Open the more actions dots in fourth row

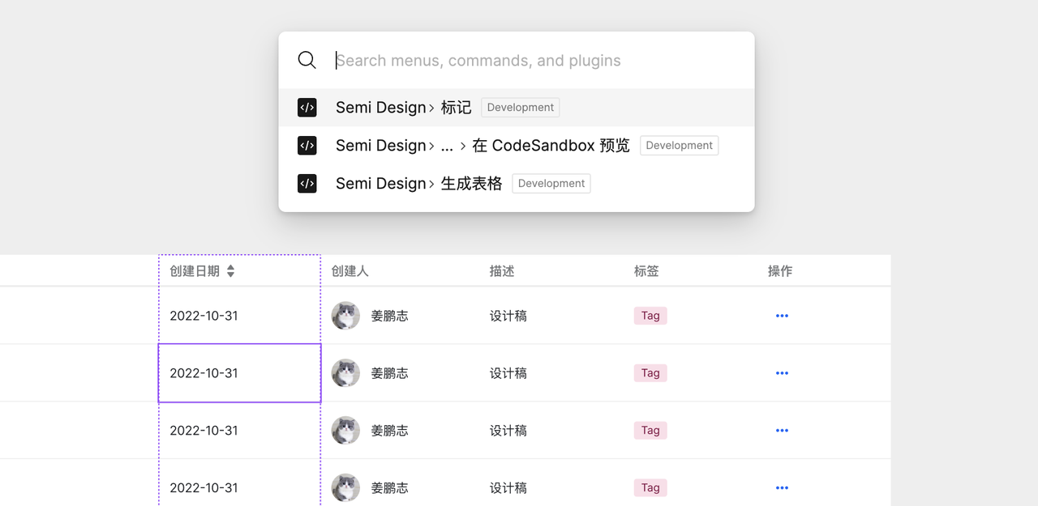tap(782, 488)
